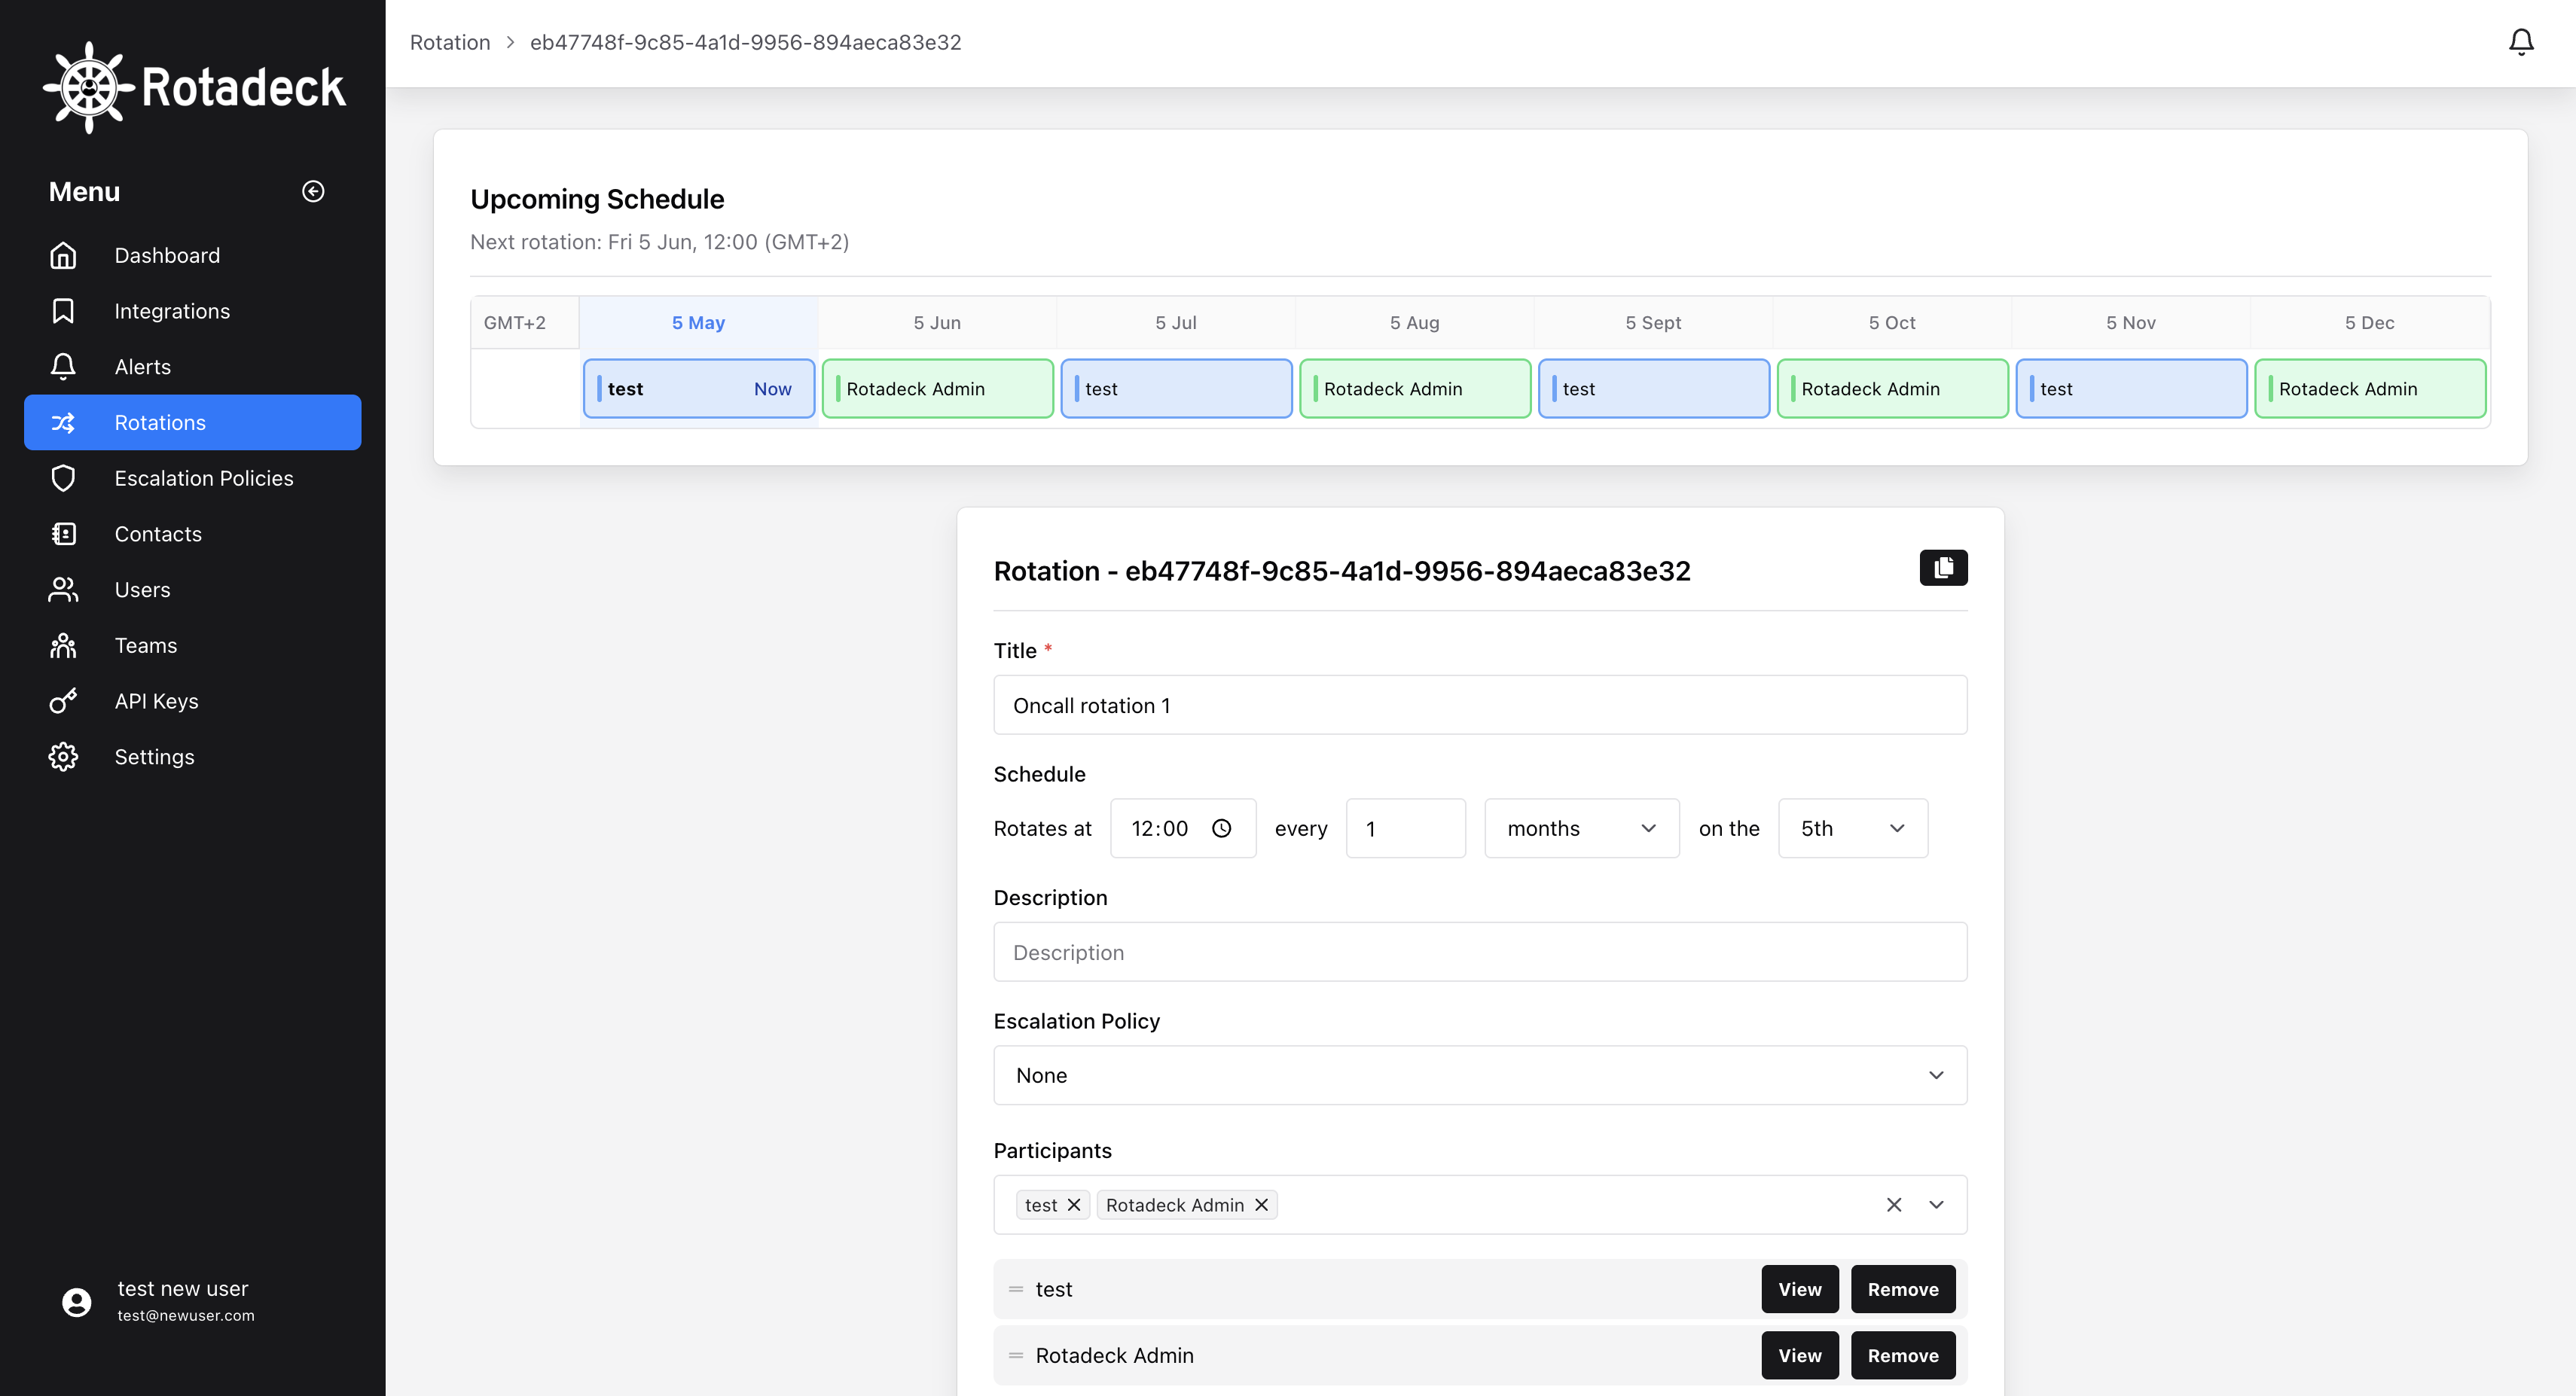Screen dimensions: 2576x1396
Task: Navigate to Escalation Policies
Action: (x=192, y=478)
